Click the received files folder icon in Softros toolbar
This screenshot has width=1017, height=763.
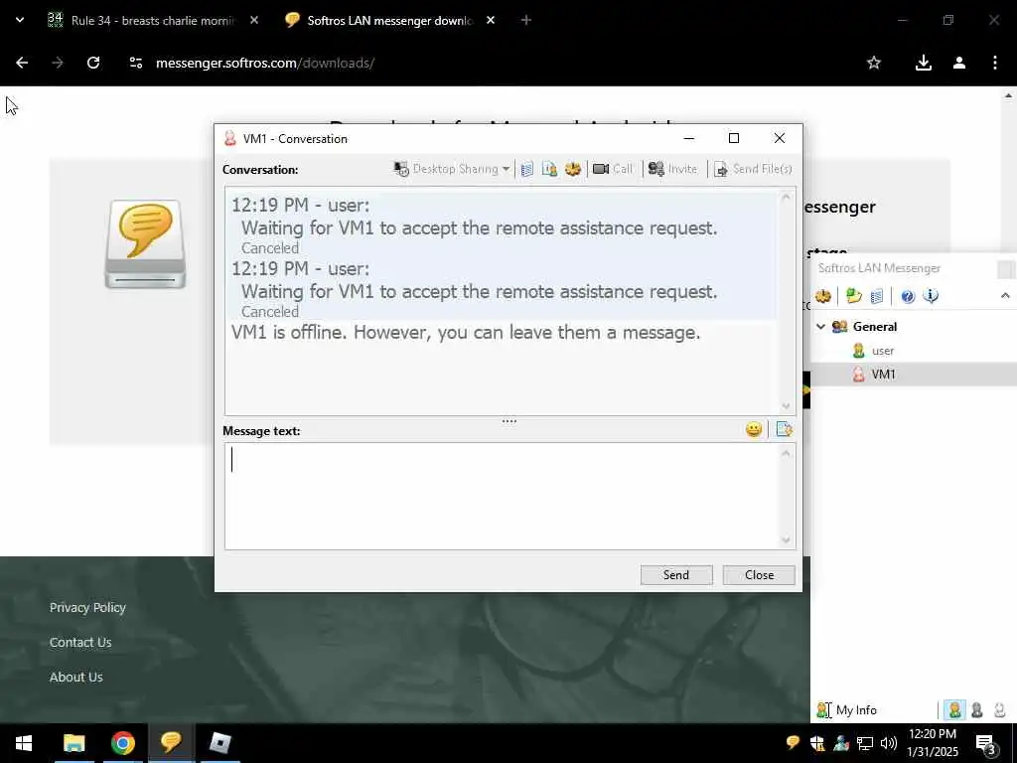pyautogui.click(x=853, y=296)
